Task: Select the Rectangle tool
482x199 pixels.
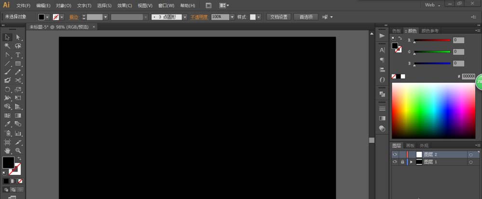Action: [18, 63]
